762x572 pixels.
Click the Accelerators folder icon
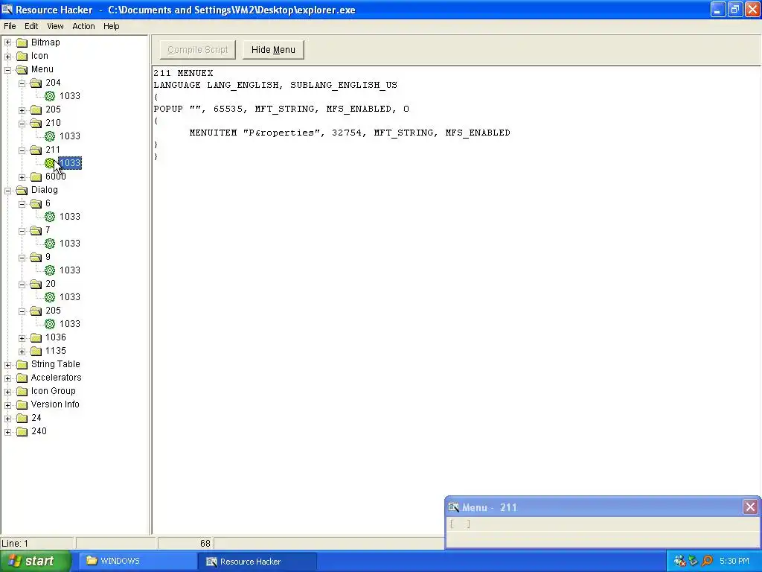click(x=22, y=378)
